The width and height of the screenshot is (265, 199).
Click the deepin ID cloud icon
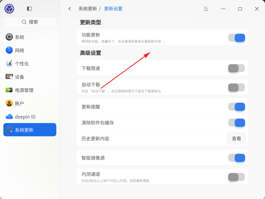point(9,116)
